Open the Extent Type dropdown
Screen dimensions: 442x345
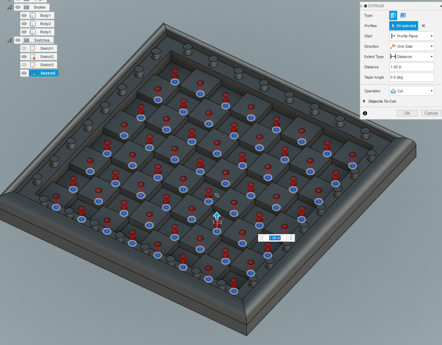[x=412, y=57]
